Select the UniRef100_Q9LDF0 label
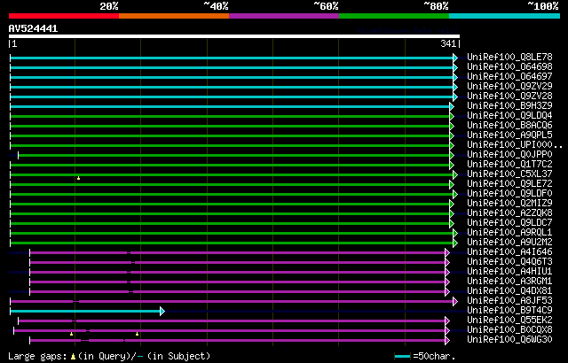 point(509,194)
